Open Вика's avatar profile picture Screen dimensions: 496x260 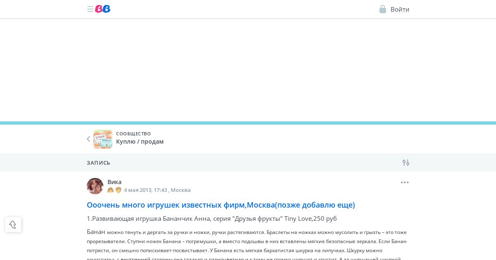(x=95, y=186)
